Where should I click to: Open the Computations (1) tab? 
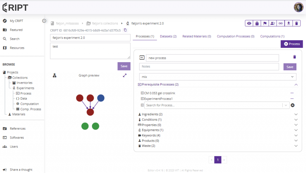pos(272,36)
